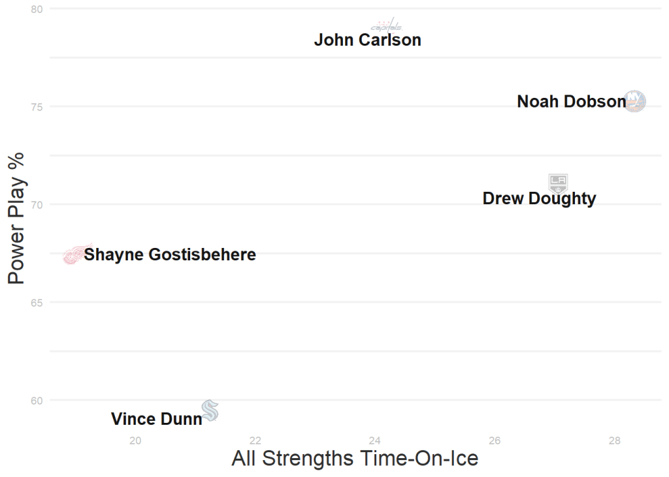Click the y-axis tick label 65
669x477 pixels.
[x=37, y=303]
